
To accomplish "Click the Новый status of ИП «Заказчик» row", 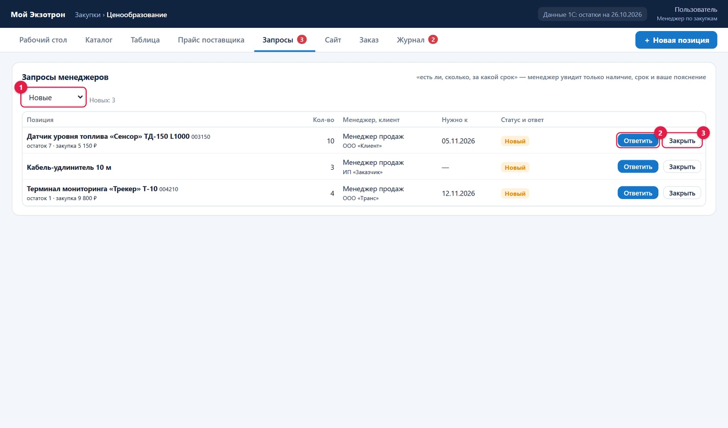I will click(515, 167).
